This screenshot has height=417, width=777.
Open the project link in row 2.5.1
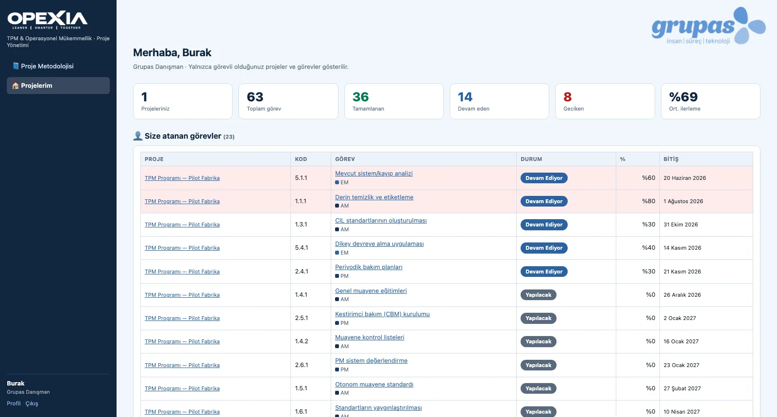point(182,318)
